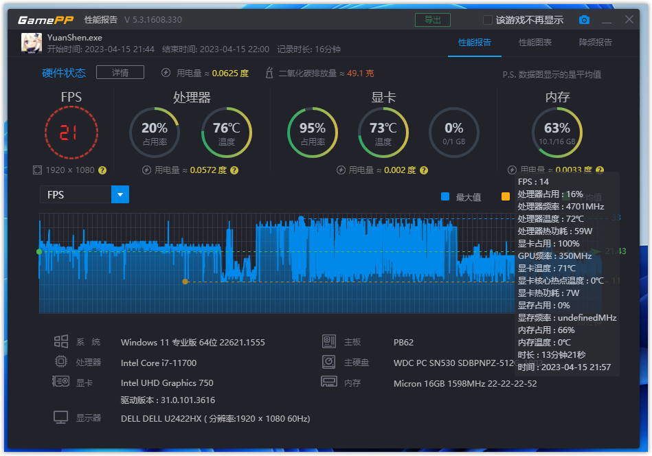Viewport: 652px width, 456px height.
Task: Click the green average marker on the chart
Action: 39,251
